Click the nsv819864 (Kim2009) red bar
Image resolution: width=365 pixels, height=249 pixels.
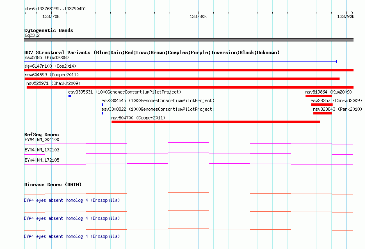point(319,96)
